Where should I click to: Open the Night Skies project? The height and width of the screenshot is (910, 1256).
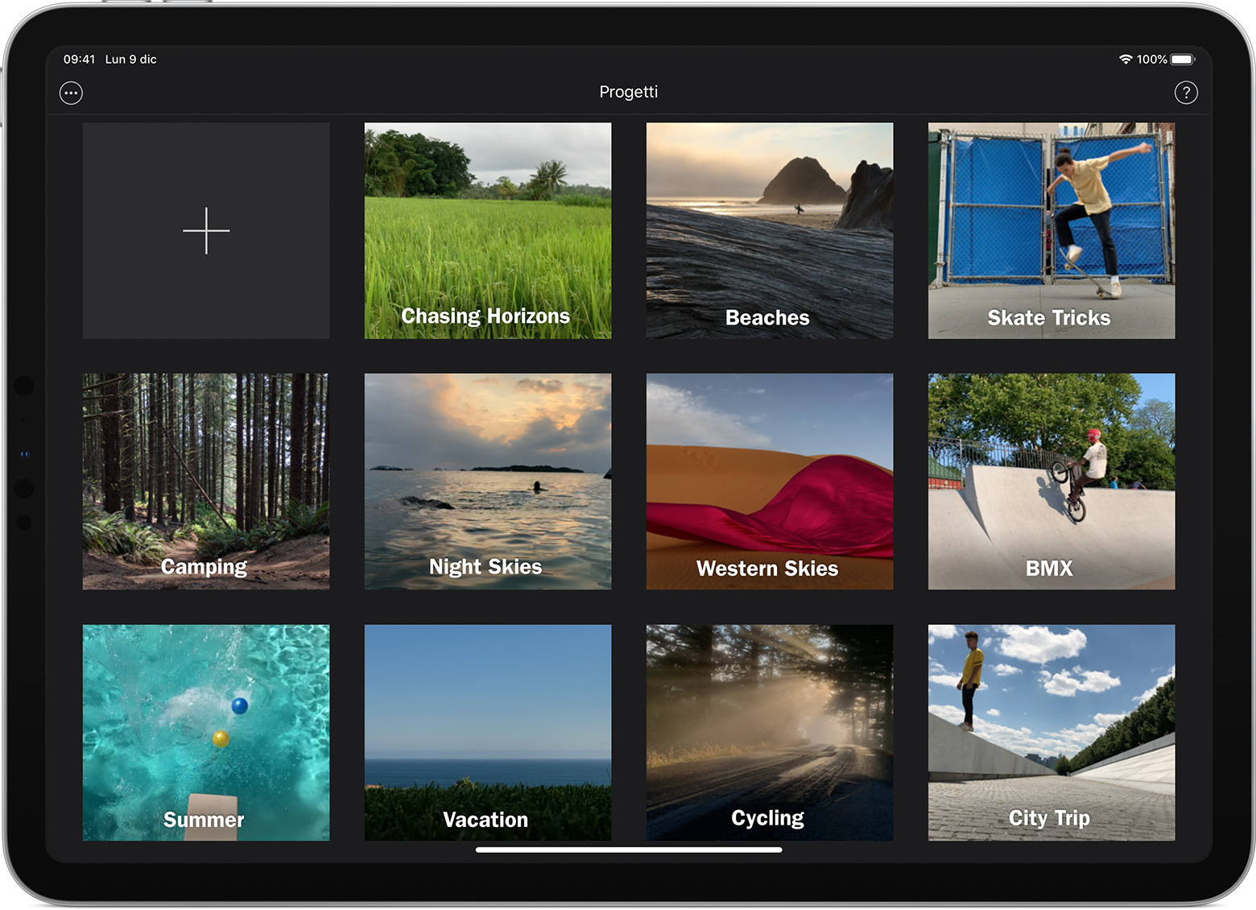488,482
